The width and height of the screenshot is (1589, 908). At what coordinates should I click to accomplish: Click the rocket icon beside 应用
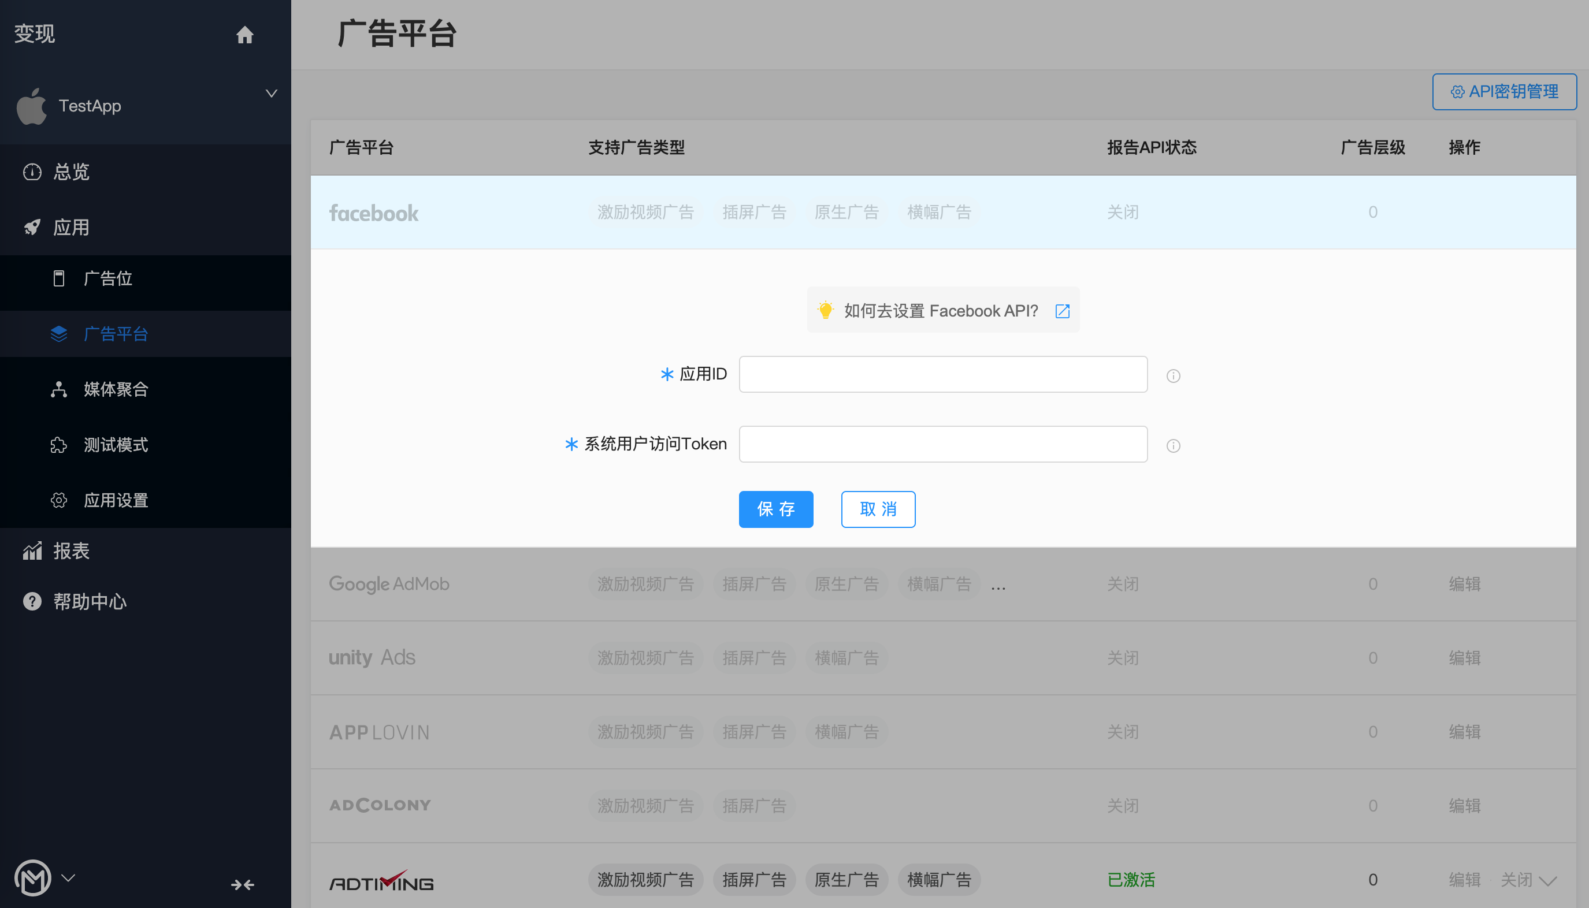(x=32, y=227)
